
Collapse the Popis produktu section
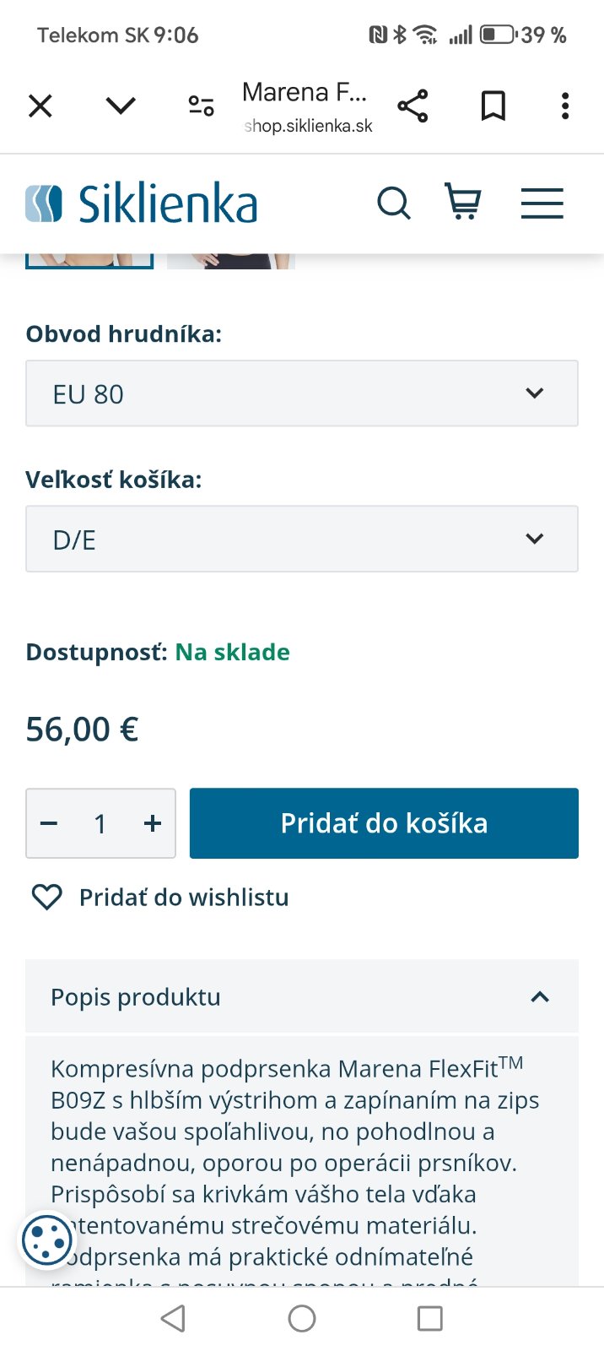540,997
